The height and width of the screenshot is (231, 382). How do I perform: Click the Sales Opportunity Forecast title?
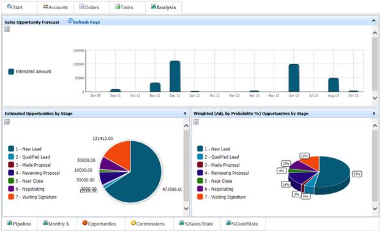[x=32, y=22]
